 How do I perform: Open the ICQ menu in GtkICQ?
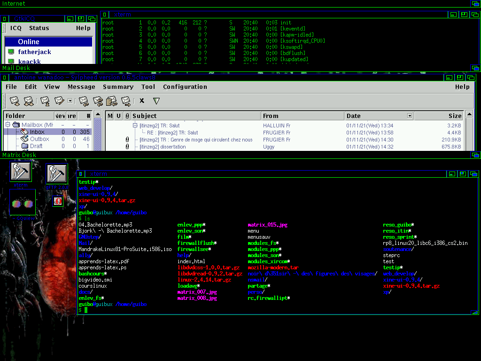(x=16, y=28)
